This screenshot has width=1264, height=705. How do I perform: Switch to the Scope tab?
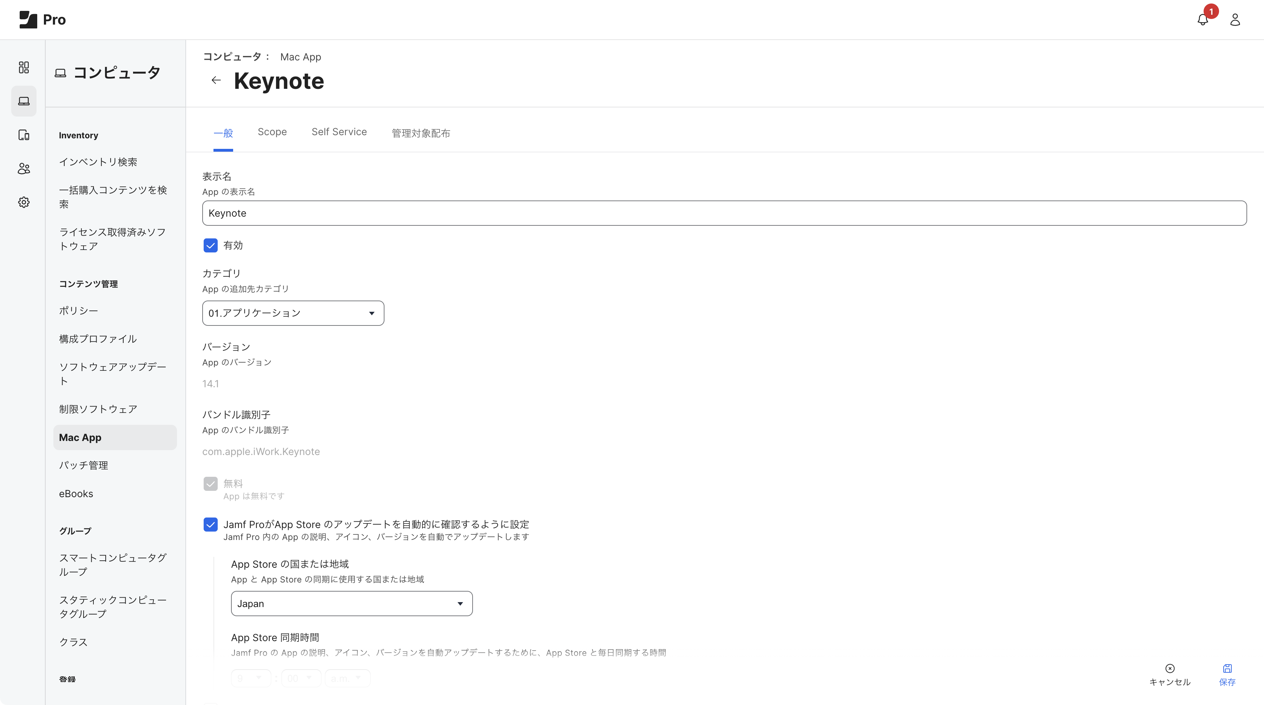[x=272, y=132]
